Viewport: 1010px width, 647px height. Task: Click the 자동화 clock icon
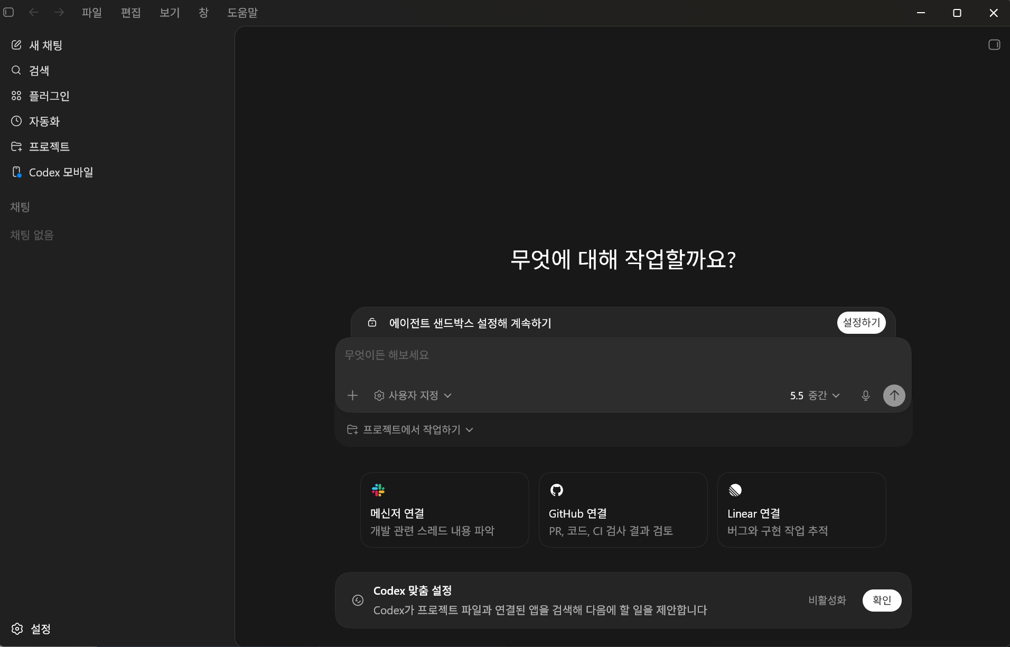pos(16,121)
